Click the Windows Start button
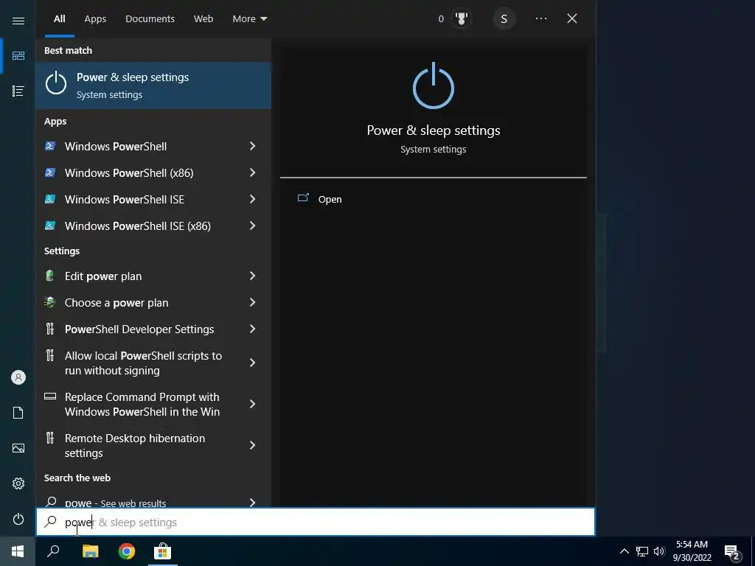 click(18, 551)
